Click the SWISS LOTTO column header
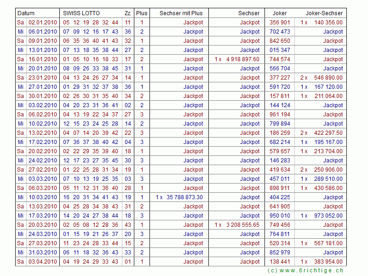The height and width of the screenshot is (276, 368). pyautogui.click(x=81, y=13)
